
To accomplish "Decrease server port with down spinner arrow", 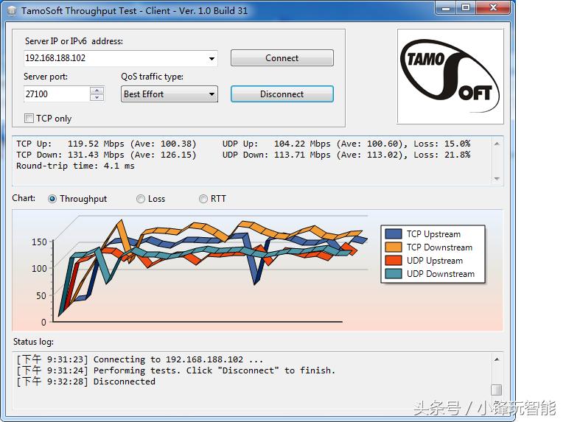I will coord(97,98).
